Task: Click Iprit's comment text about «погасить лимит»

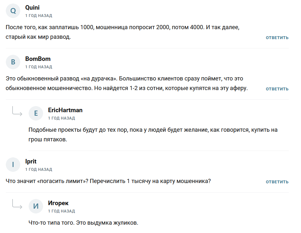Action: point(108,181)
